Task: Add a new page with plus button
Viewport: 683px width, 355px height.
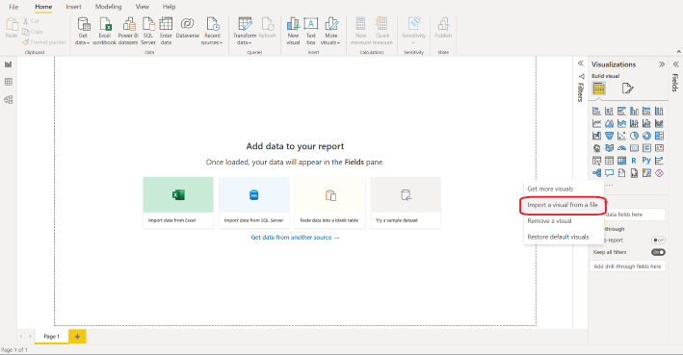Action: click(77, 337)
